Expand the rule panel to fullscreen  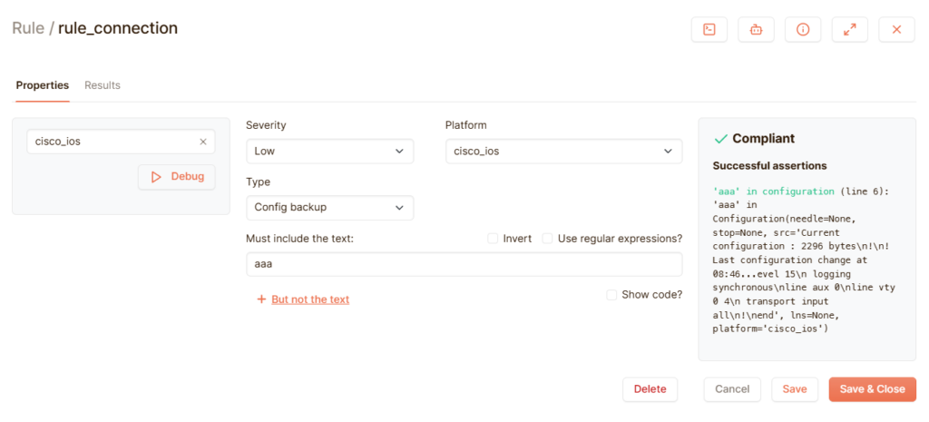[849, 29]
